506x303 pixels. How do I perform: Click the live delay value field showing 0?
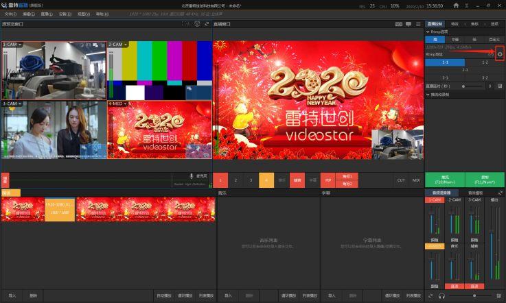[x=490, y=86]
